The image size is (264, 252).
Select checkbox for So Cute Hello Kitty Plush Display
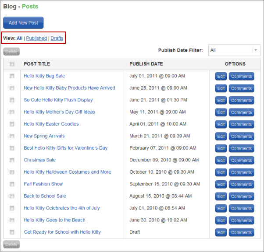click(12, 100)
